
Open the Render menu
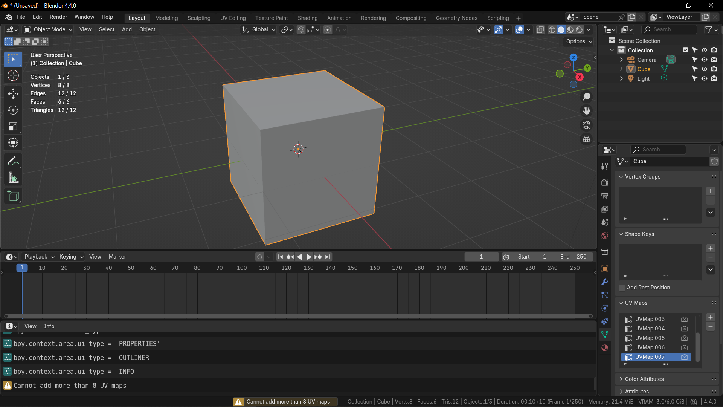58,17
